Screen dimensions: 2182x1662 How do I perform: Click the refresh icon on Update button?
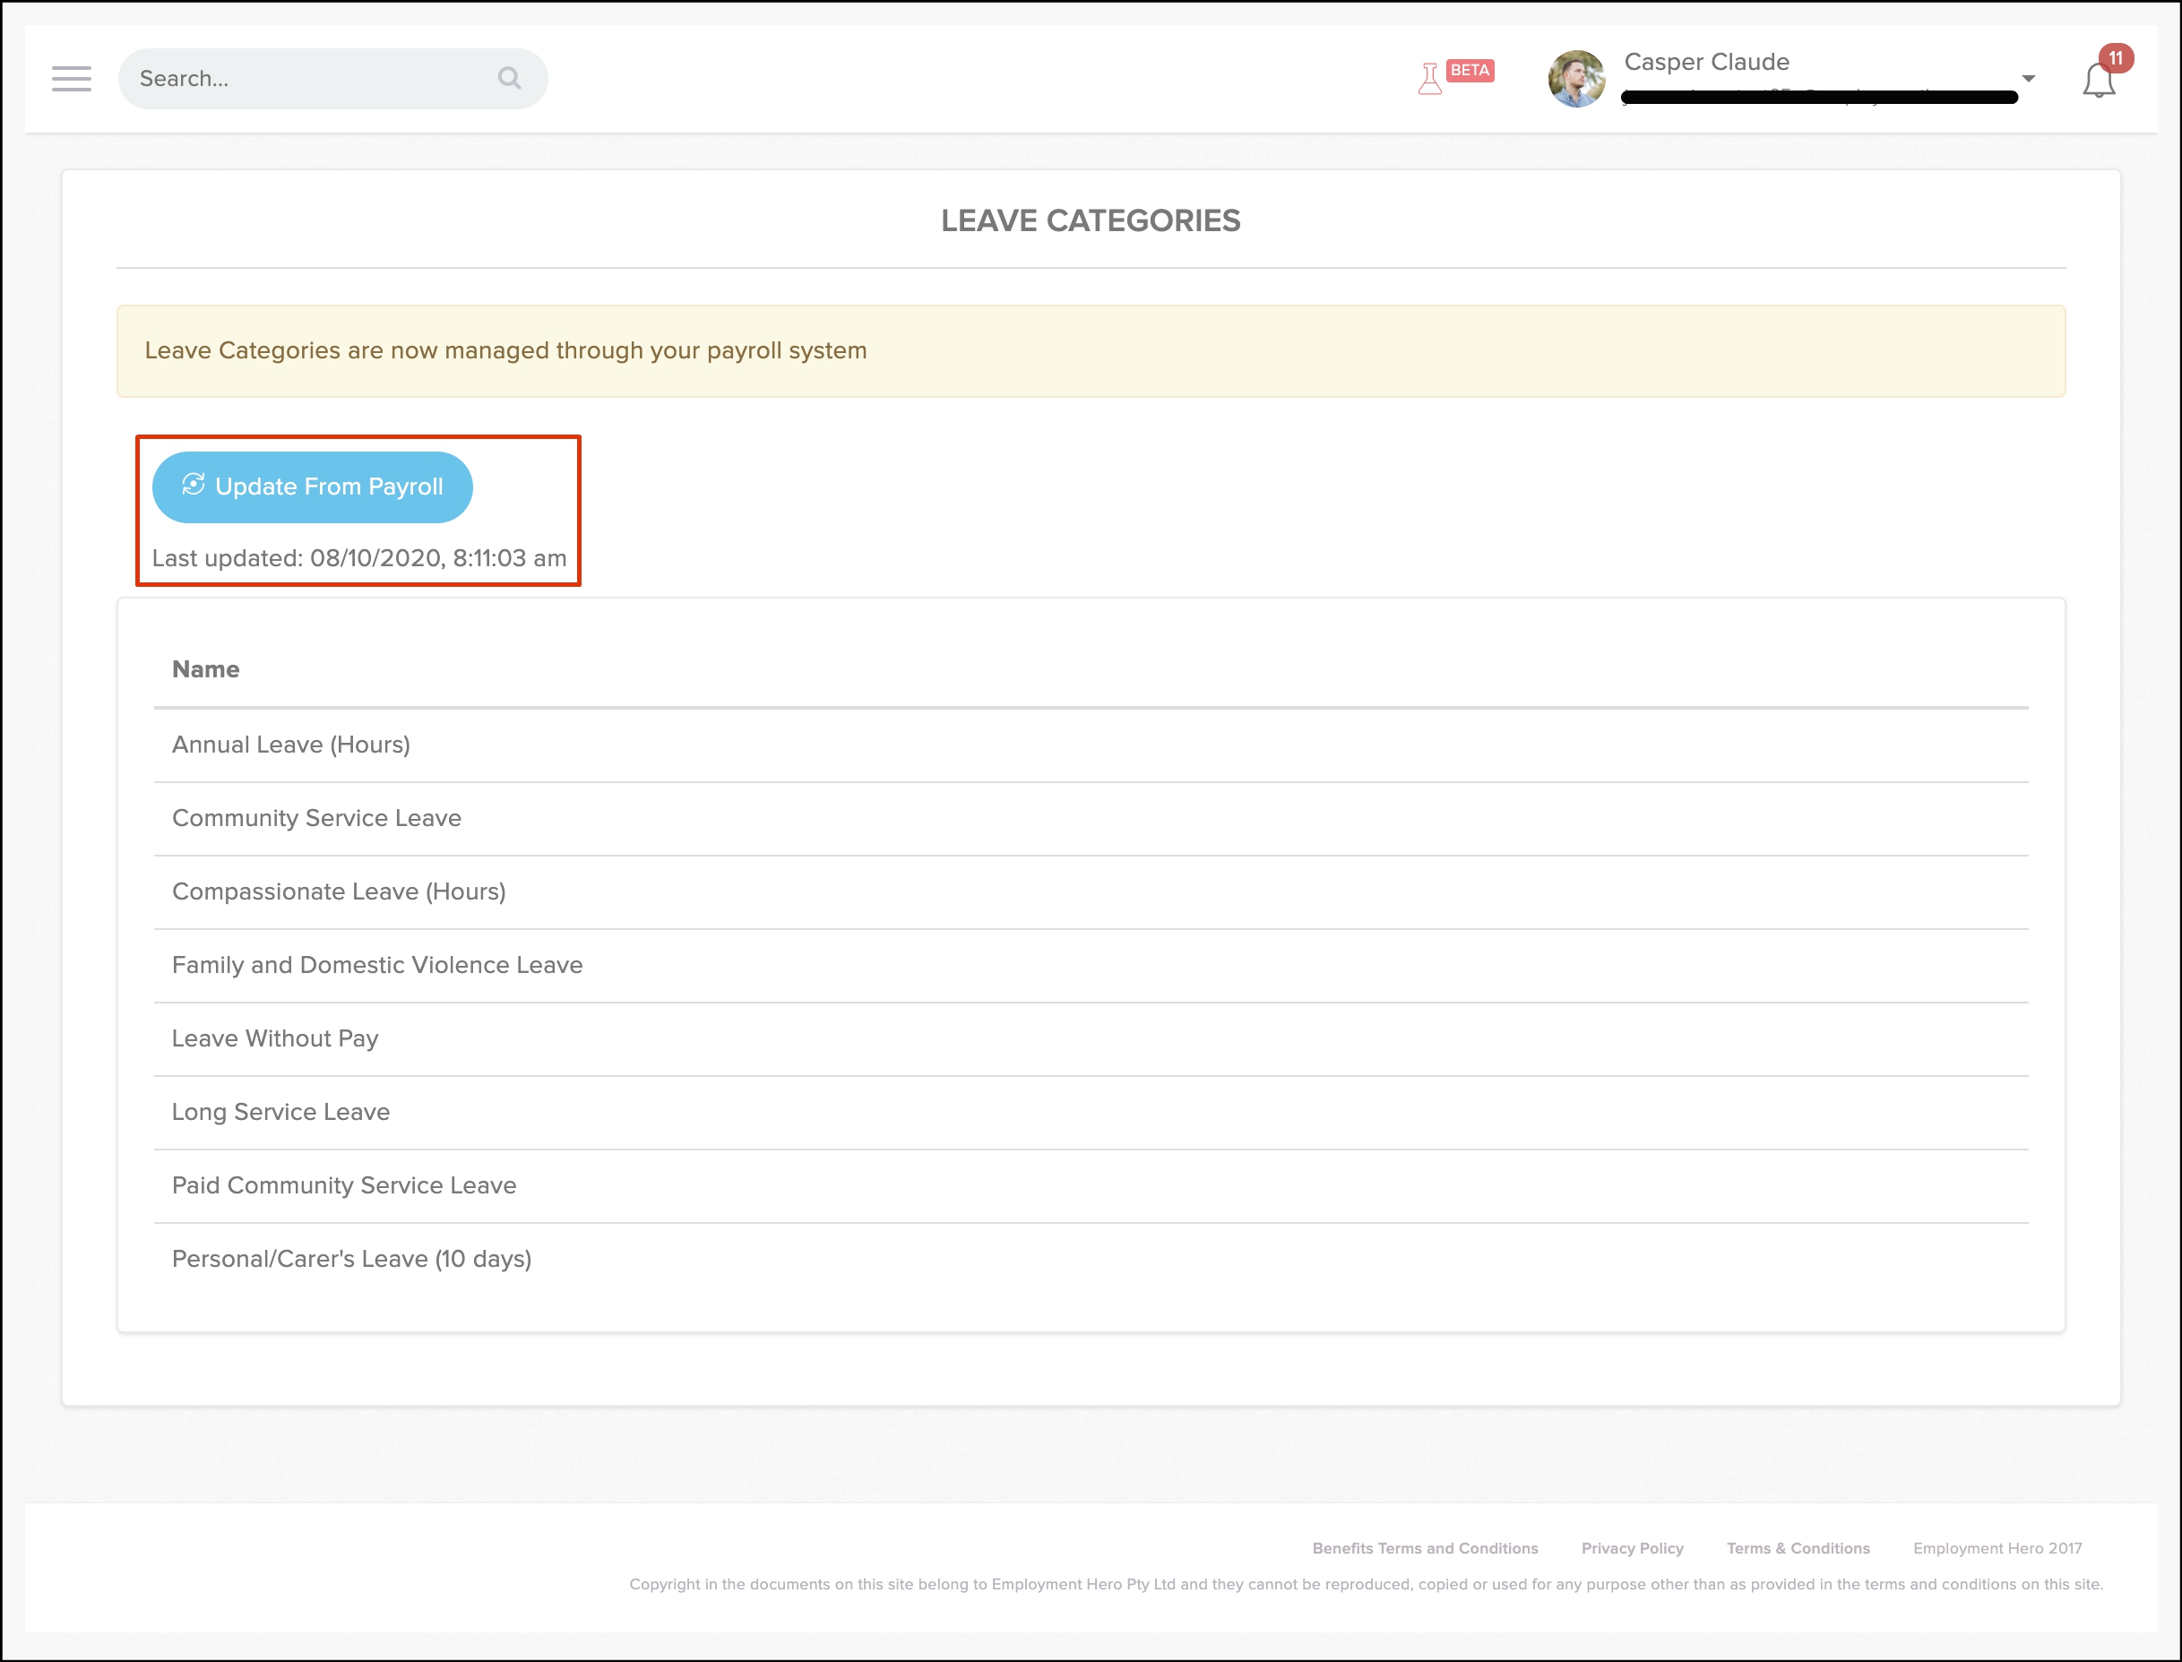[193, 485]
